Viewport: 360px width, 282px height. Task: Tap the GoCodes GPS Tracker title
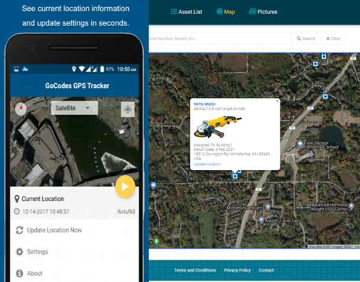[x=77, y=85]
